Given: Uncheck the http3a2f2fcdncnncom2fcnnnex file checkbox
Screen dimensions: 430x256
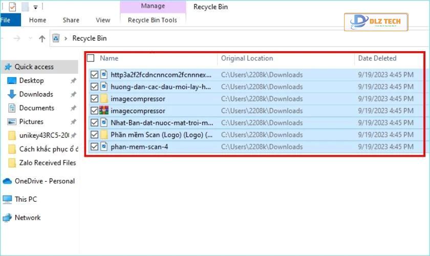Looking at the screenshot, I should pos(94,75).
